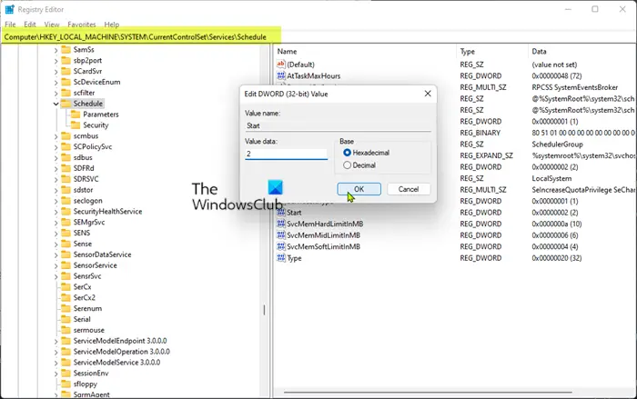Viewport: 637px width, 399px height.
Task: Click the Type DWORD value icon
Action: 280,258
